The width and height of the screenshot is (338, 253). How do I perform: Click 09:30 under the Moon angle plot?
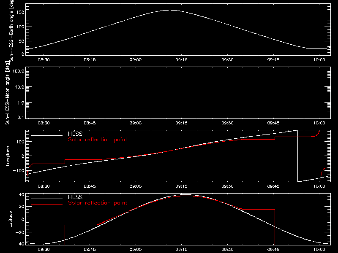pyautogui.click(x=227, y=123)
